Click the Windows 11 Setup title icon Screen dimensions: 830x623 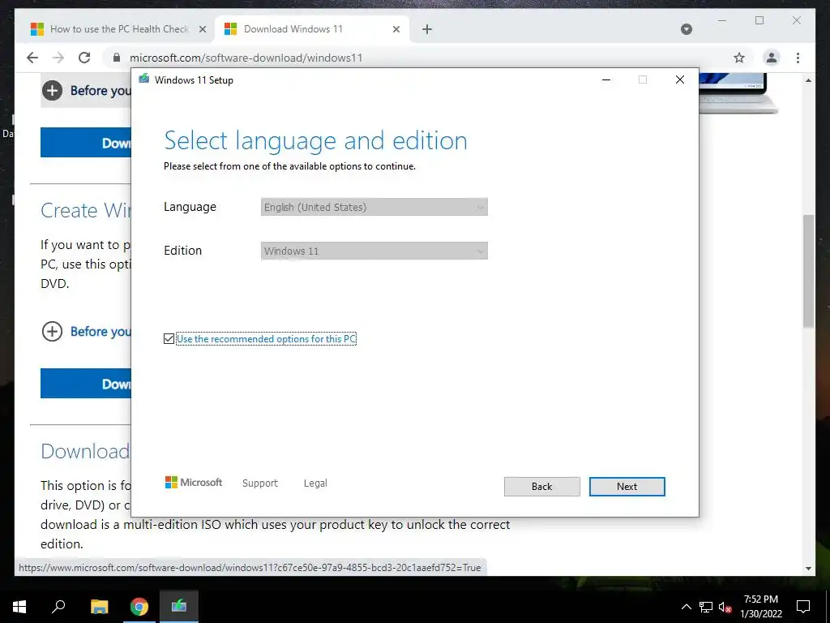[143, 79]
